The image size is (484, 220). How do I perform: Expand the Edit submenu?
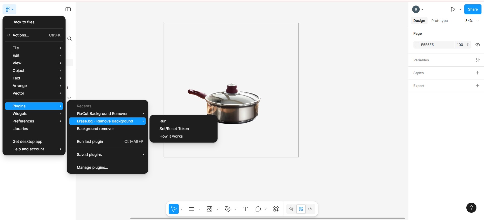coord(34,56)
